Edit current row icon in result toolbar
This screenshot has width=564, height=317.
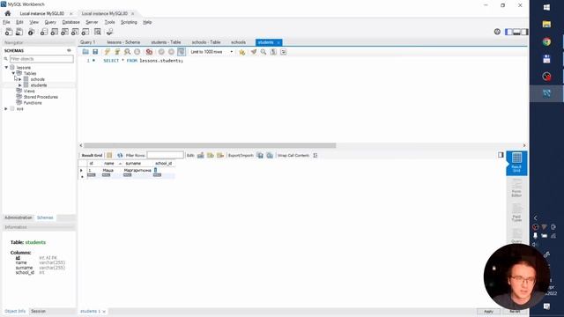point(201,155)
